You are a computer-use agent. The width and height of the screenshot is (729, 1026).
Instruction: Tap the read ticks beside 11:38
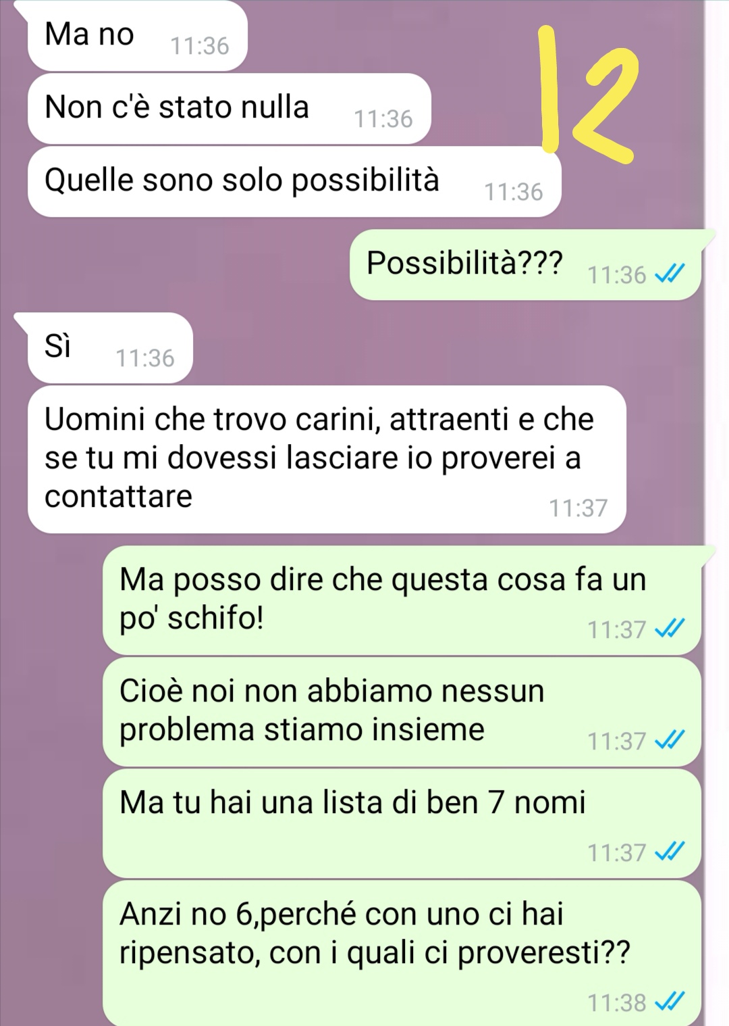(x=670, y=1002)
